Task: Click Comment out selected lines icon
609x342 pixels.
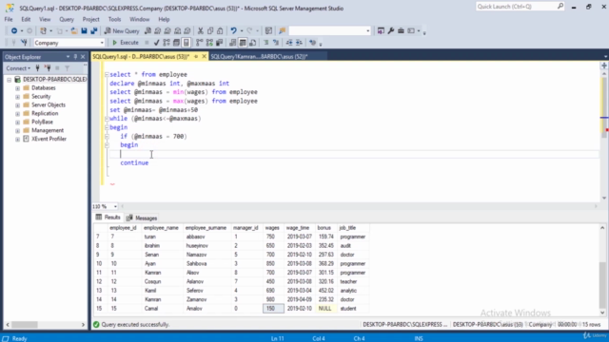Action: [266, 43]
